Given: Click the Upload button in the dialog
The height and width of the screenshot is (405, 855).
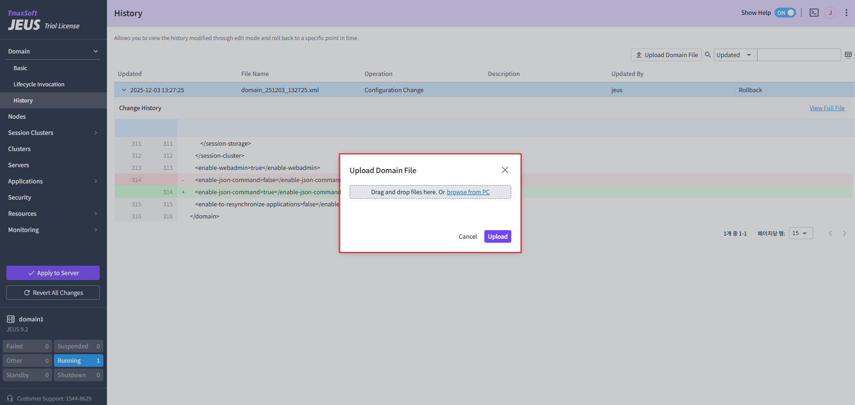Looking at the screenshot, I should 497,236.
